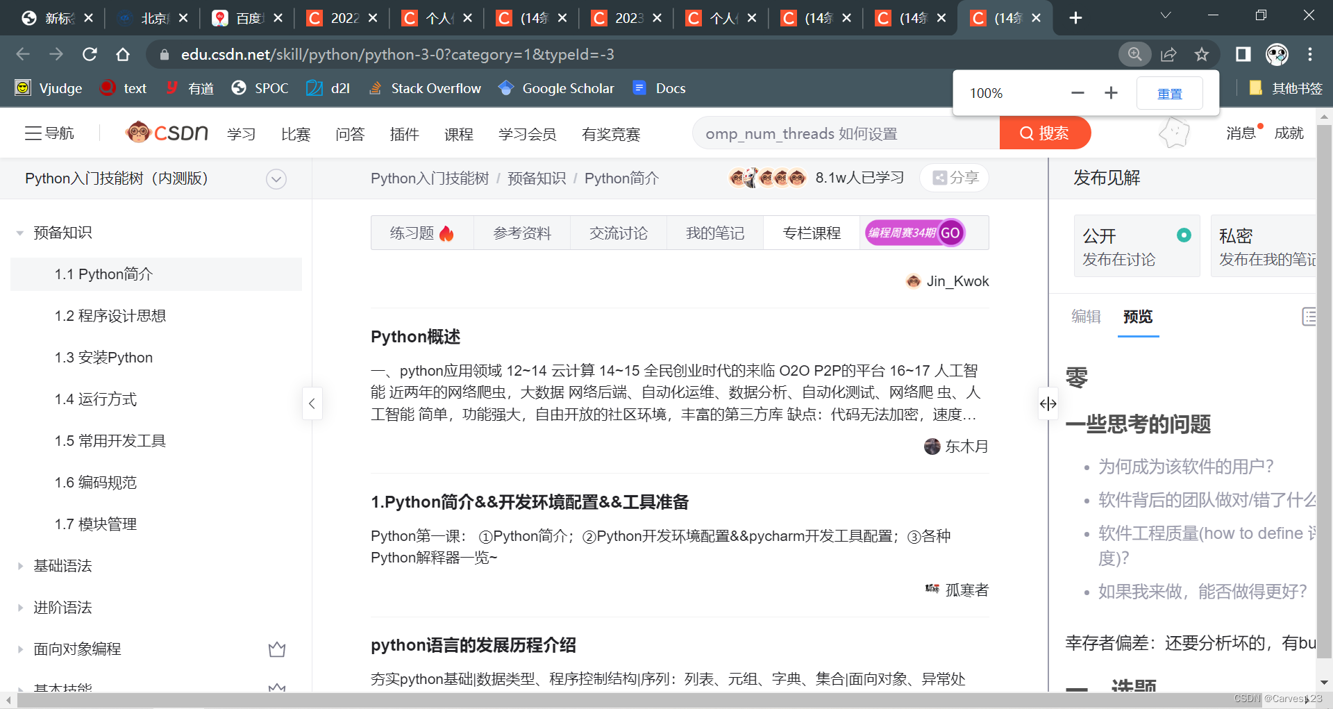Image resolution: width=1333 pixels, height=709 pixels.
Task: Open the browser side panel icon
Action: pos(1243,54)
